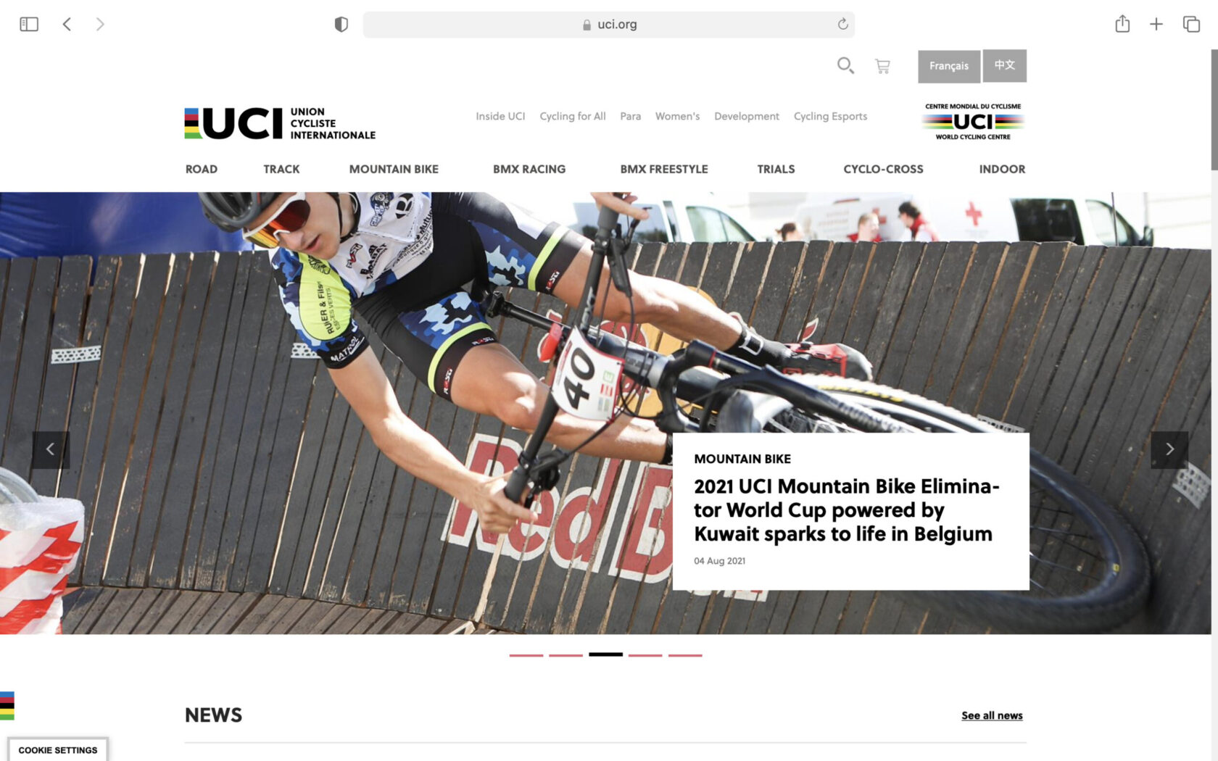Image resolution: width=1218 pixels, height=761 pixels.
Task: Open the Inside UCI dropdown
Action: point(500,116)
